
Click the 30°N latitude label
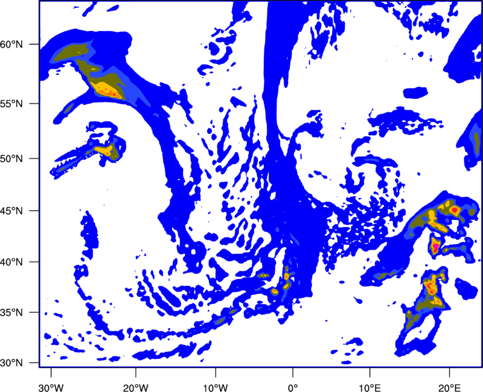point(11,362)
